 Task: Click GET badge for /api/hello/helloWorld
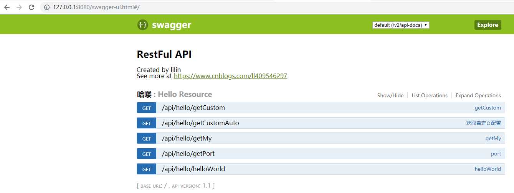(x=147, y=169)
